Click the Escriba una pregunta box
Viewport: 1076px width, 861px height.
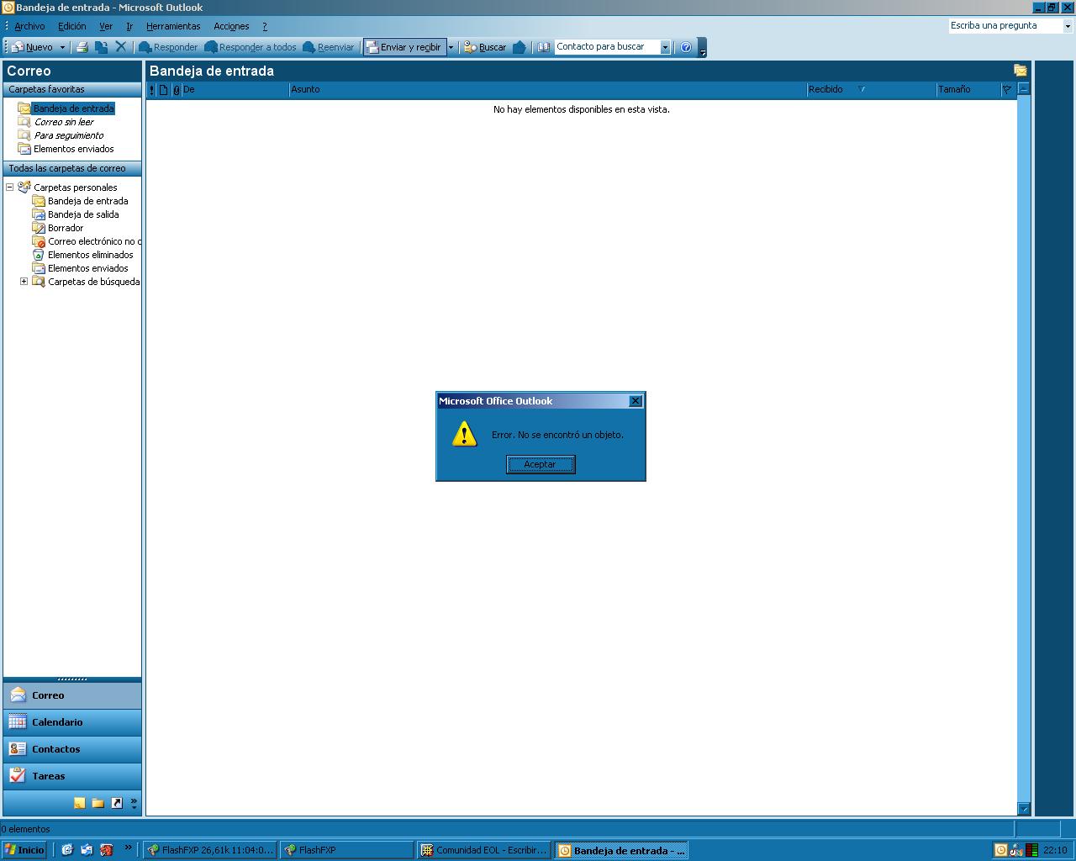tap(1005, 25)
